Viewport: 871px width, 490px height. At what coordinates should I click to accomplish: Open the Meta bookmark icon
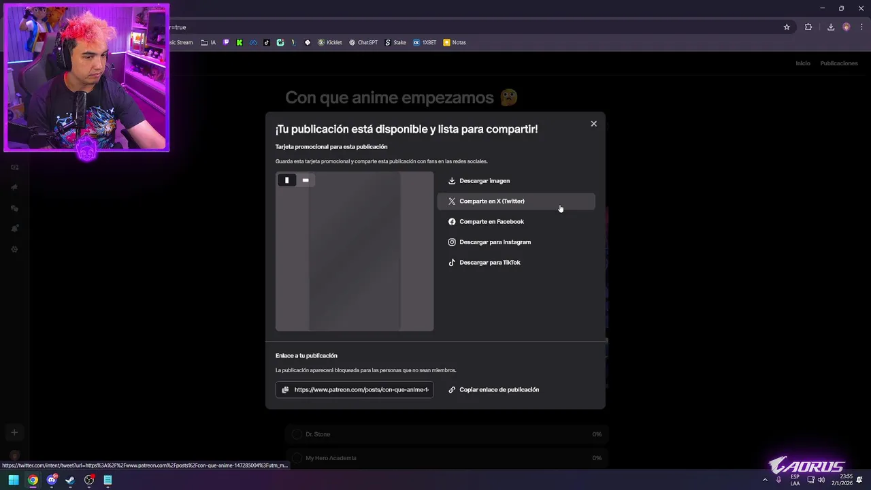point(253,42)
